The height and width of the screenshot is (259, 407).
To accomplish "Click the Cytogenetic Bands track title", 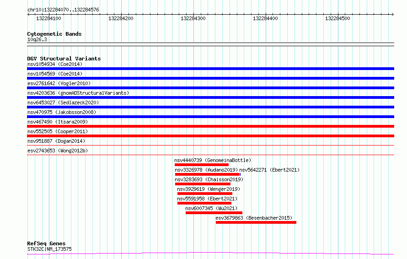I will tap(54, 34).
